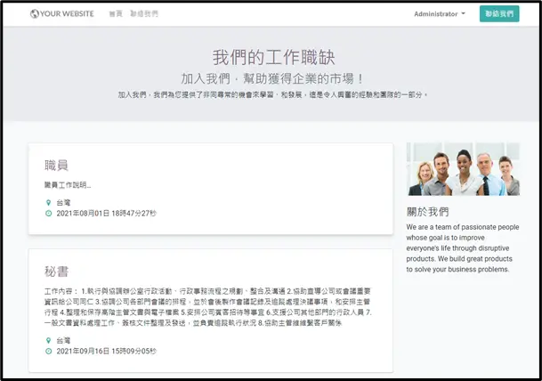Click the subtitle 加入我們，幫助獲得企業的市場！
This screenshot has height=381, width=542.
(x=272, y=79)
